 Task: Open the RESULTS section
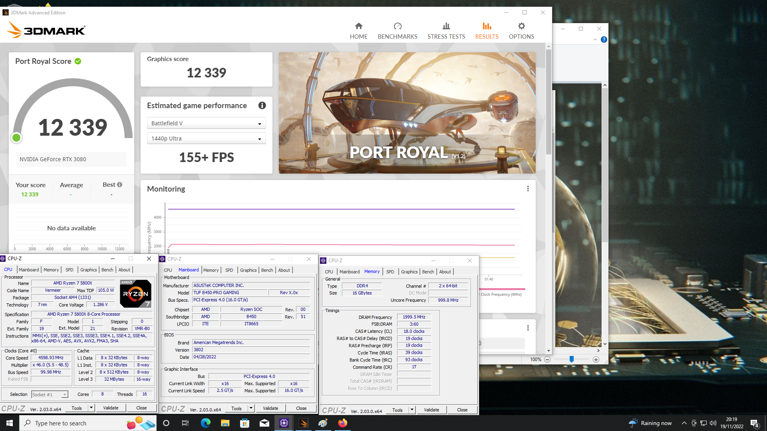[487, 31]
